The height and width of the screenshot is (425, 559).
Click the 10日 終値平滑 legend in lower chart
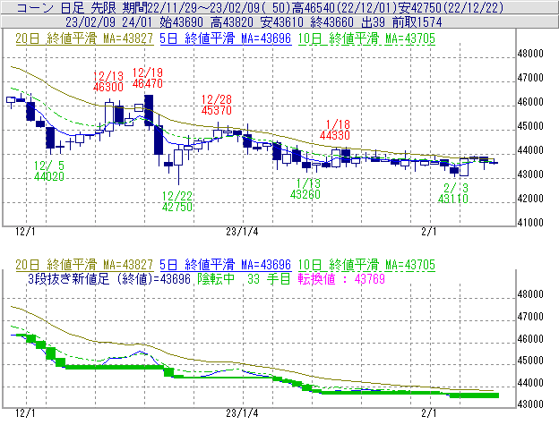point(366,265)
